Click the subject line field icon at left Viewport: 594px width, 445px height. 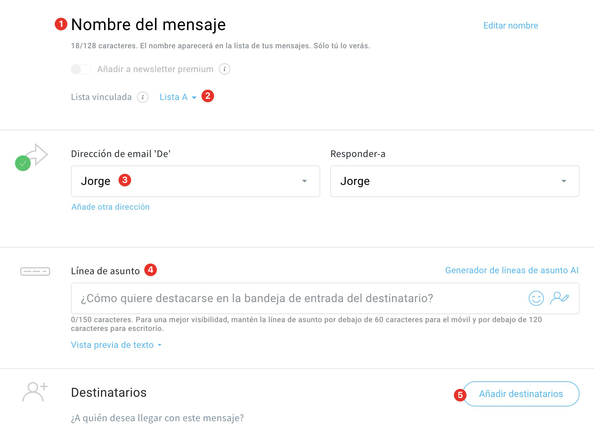pos(35,271)
